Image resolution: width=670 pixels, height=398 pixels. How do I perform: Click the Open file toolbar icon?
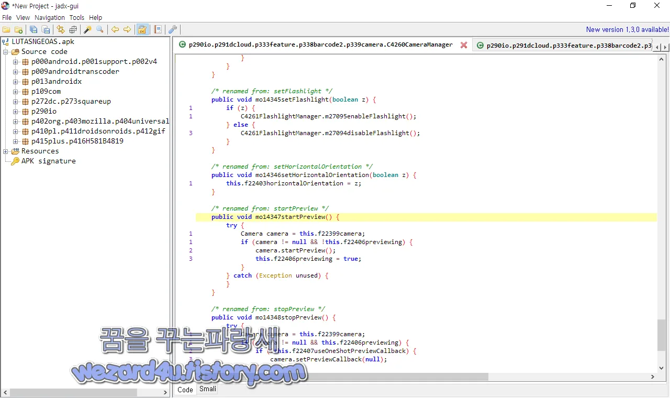pyautogui.click(x=6, y=30)
